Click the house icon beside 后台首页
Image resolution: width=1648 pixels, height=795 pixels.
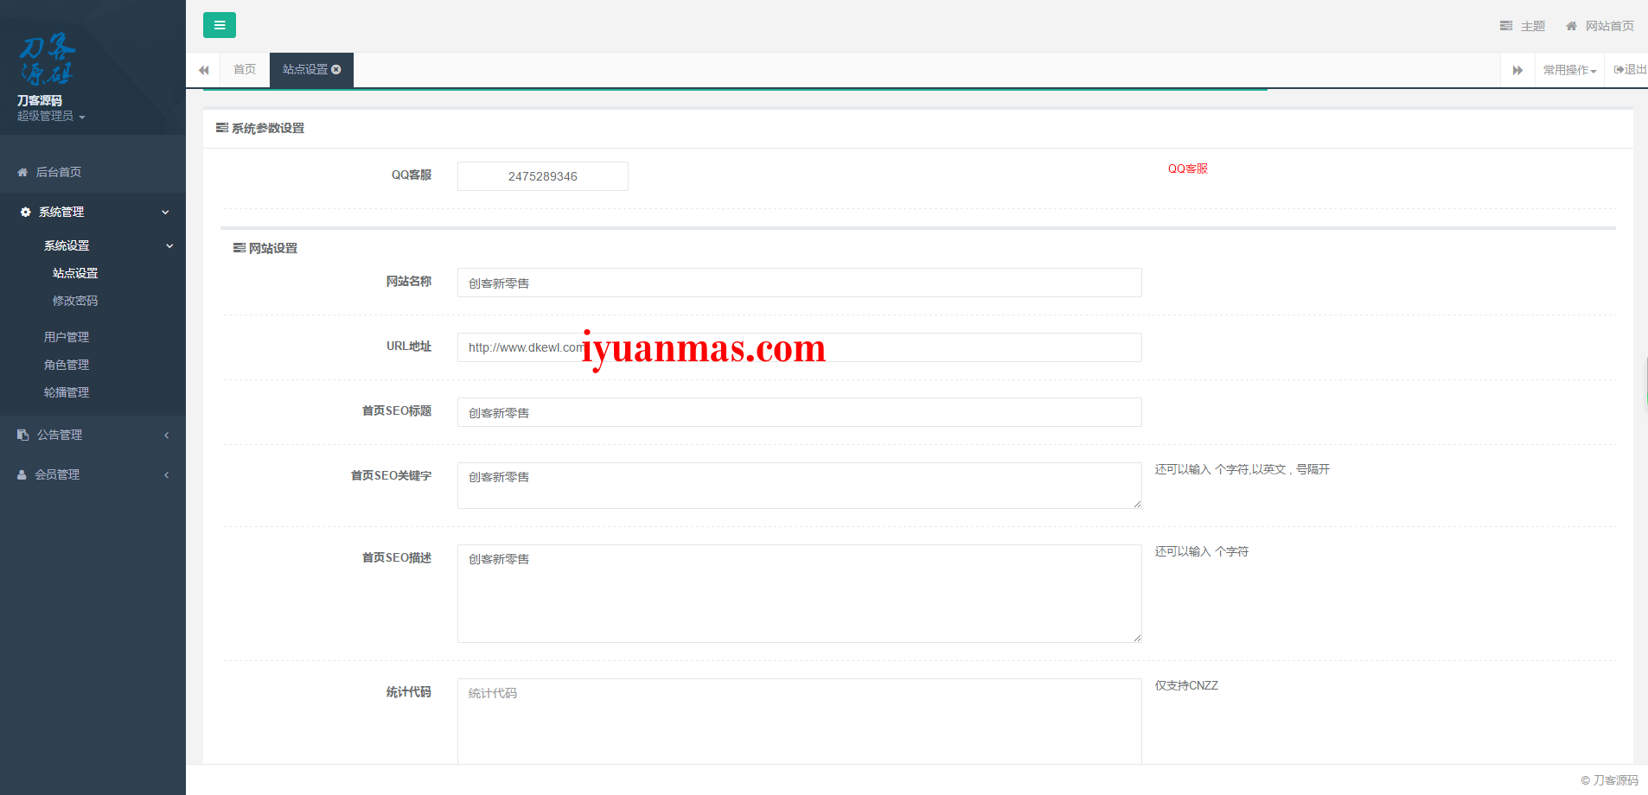coord(22,172)
